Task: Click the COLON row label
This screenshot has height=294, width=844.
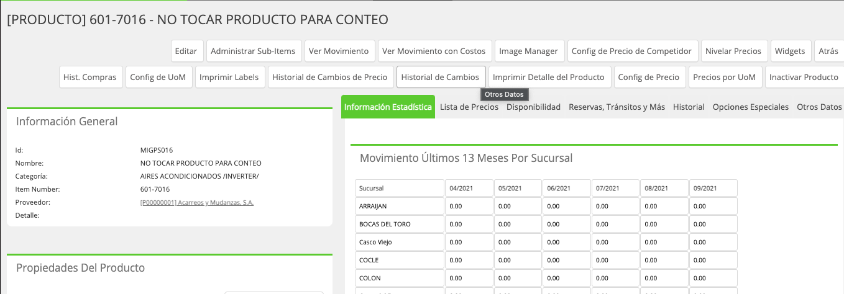Action: 400,278
